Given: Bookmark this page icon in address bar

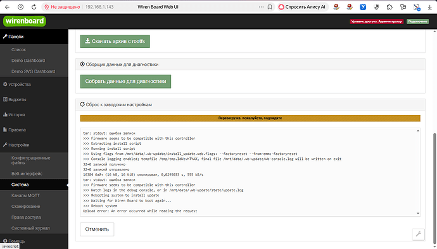Looking at the screenshot, I should point(270,7).
